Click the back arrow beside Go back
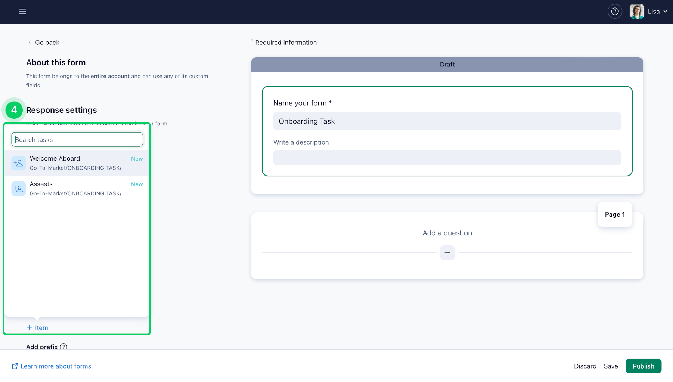The height and width of the screenshot is (382, 673). (30, 42)
